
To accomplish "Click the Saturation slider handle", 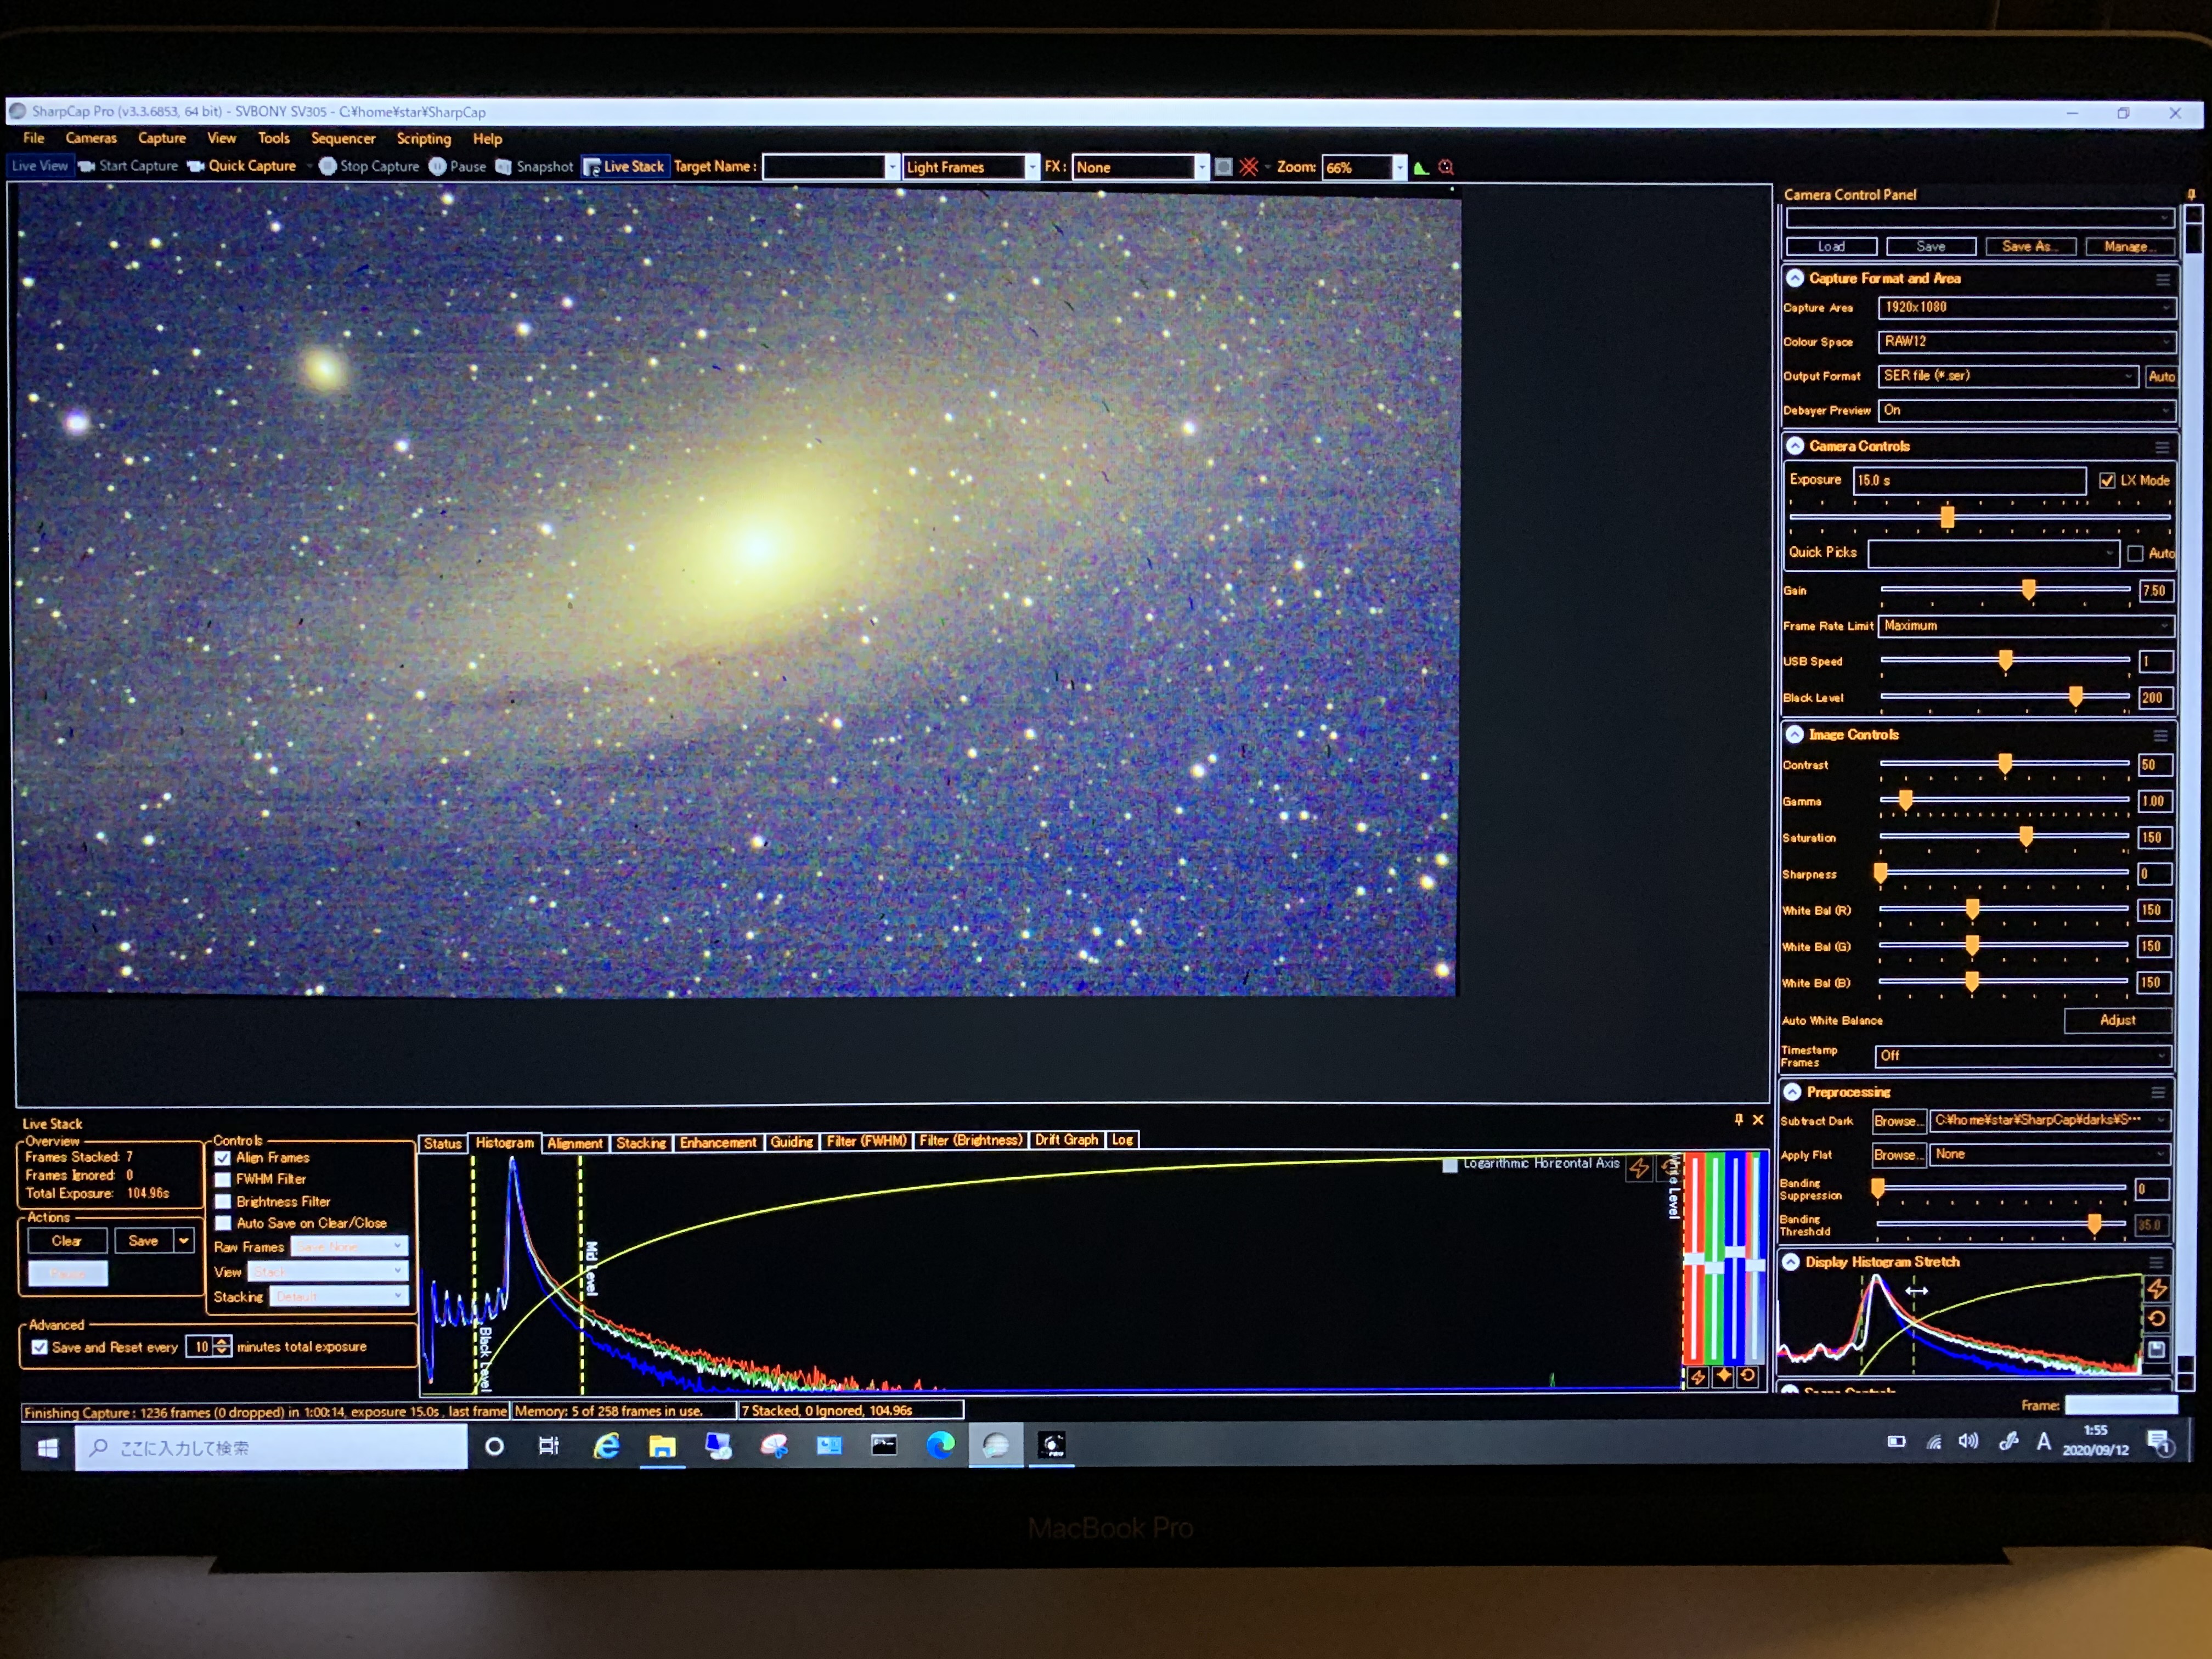I will pyautogui.click(x=2026, y=836).
